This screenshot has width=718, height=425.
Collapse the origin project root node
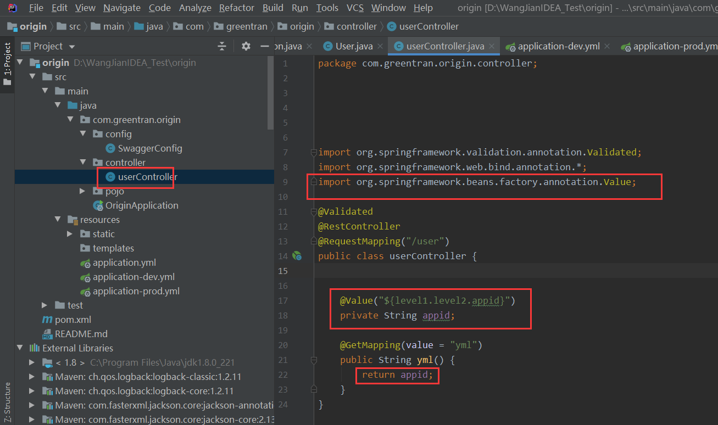pos(20,62)
